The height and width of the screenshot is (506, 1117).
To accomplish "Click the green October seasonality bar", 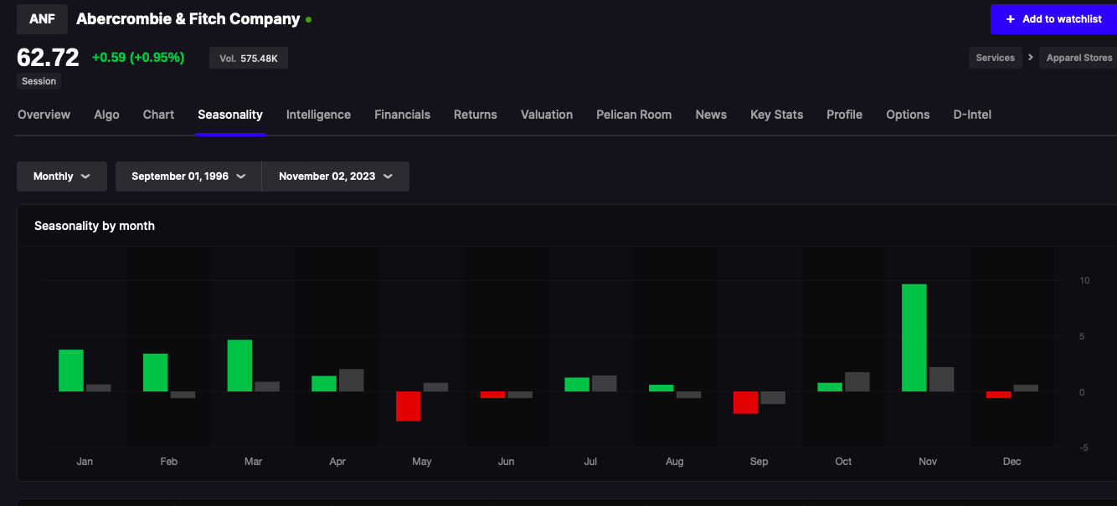I will point(830,387).
